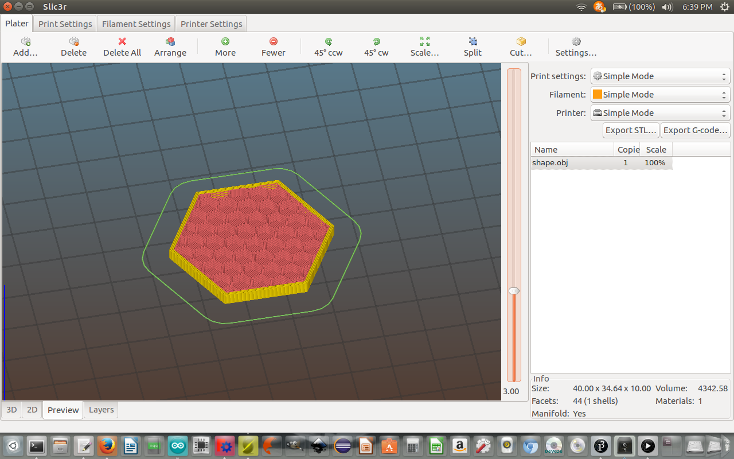
Task: Open the Scale tool
Action: click(425, 42)
